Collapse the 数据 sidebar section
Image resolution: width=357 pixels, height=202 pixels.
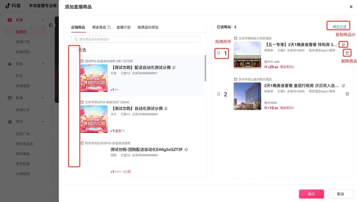click(43, 98)
